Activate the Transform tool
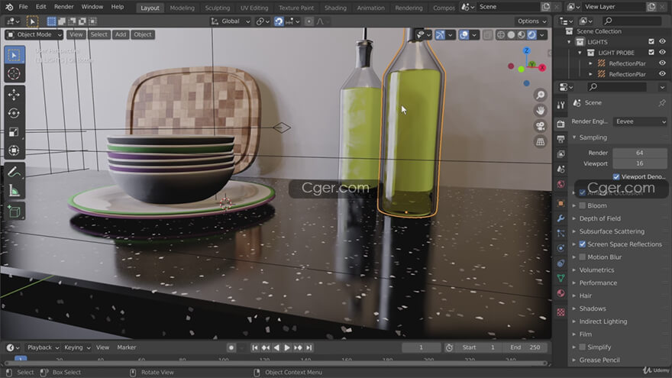Screen dimensions: 672x378 (15, 151)
